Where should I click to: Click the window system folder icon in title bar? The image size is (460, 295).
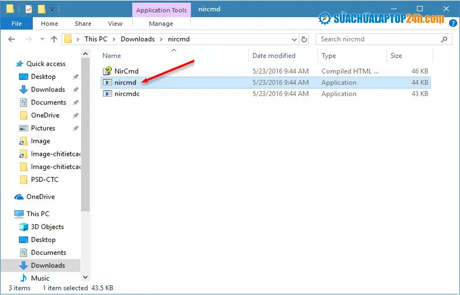pyautogui.click(x=10, y=9)
